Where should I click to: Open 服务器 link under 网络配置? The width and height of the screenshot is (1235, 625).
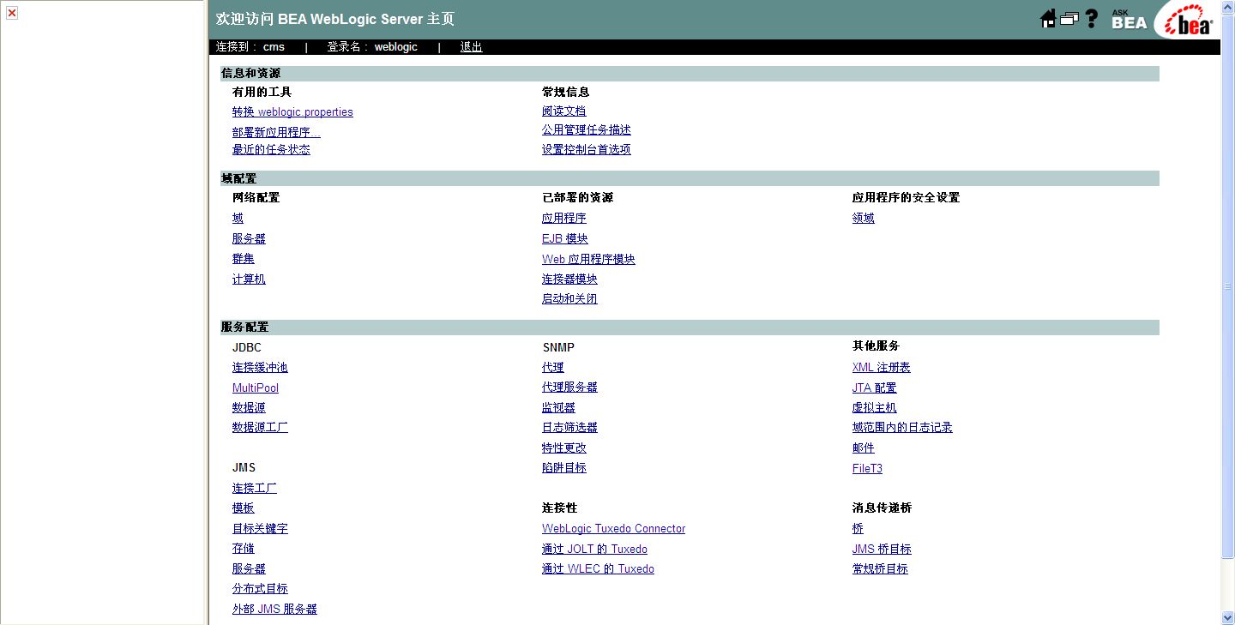tap(249, 239)
